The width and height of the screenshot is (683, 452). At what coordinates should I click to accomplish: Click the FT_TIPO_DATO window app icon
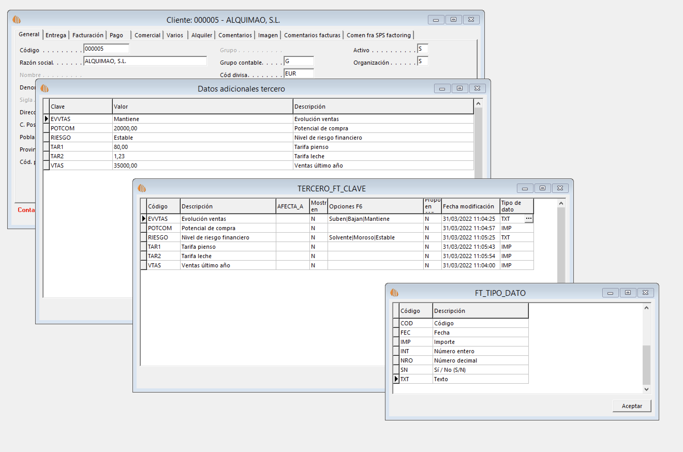394,293
